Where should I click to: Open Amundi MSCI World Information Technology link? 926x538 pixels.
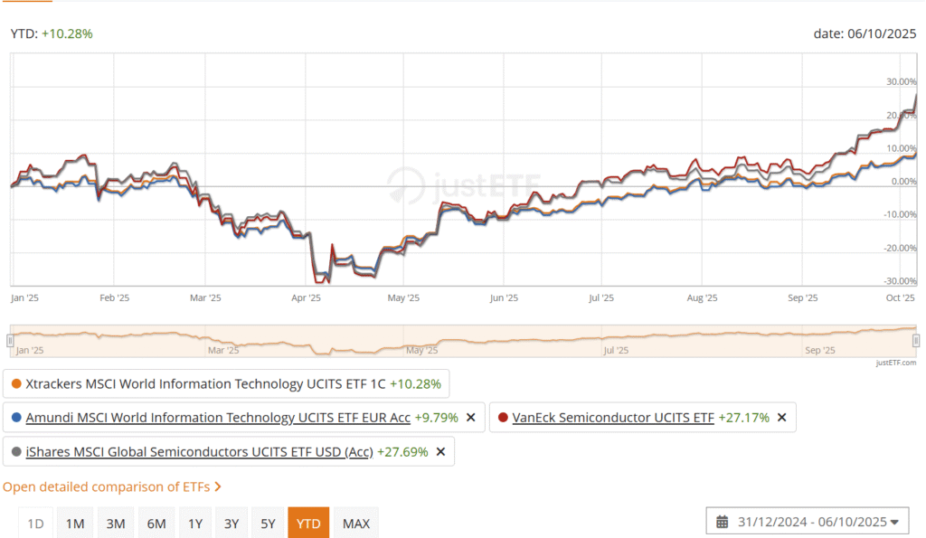coord(217,418)
